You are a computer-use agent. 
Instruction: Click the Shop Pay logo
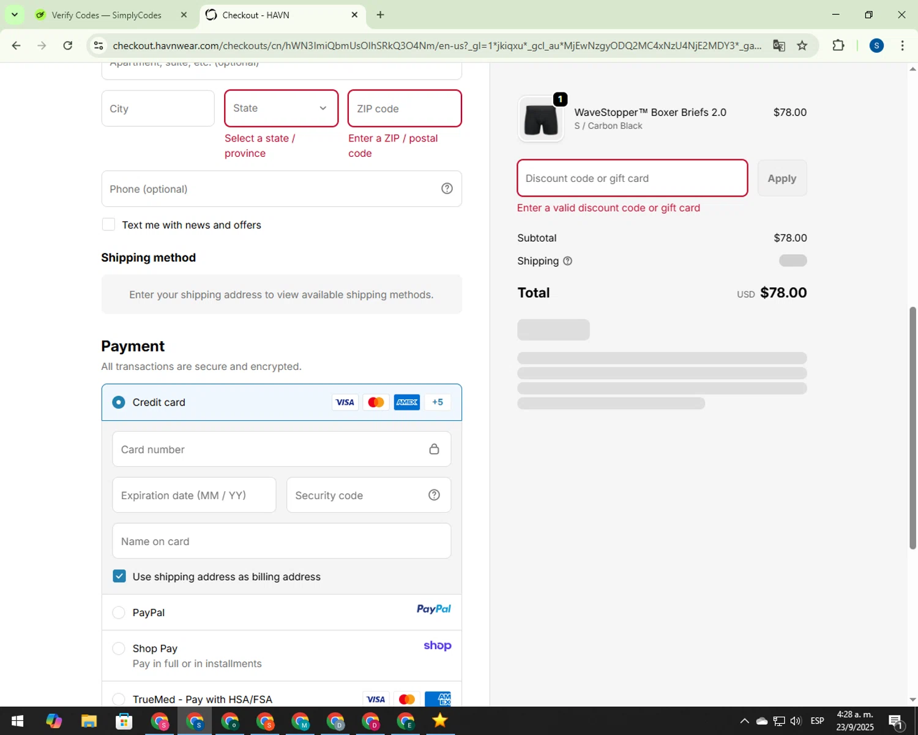437,646
